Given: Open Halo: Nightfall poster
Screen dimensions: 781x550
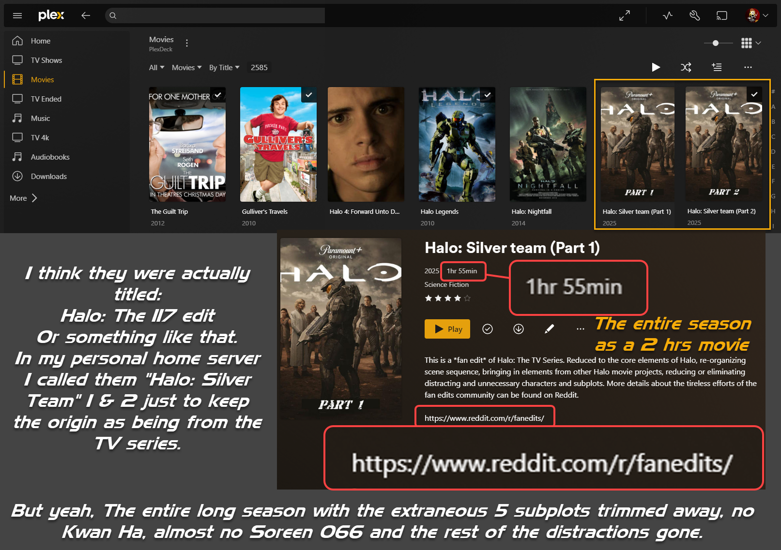Looking at the screenshot, I should tap(548, 144).
